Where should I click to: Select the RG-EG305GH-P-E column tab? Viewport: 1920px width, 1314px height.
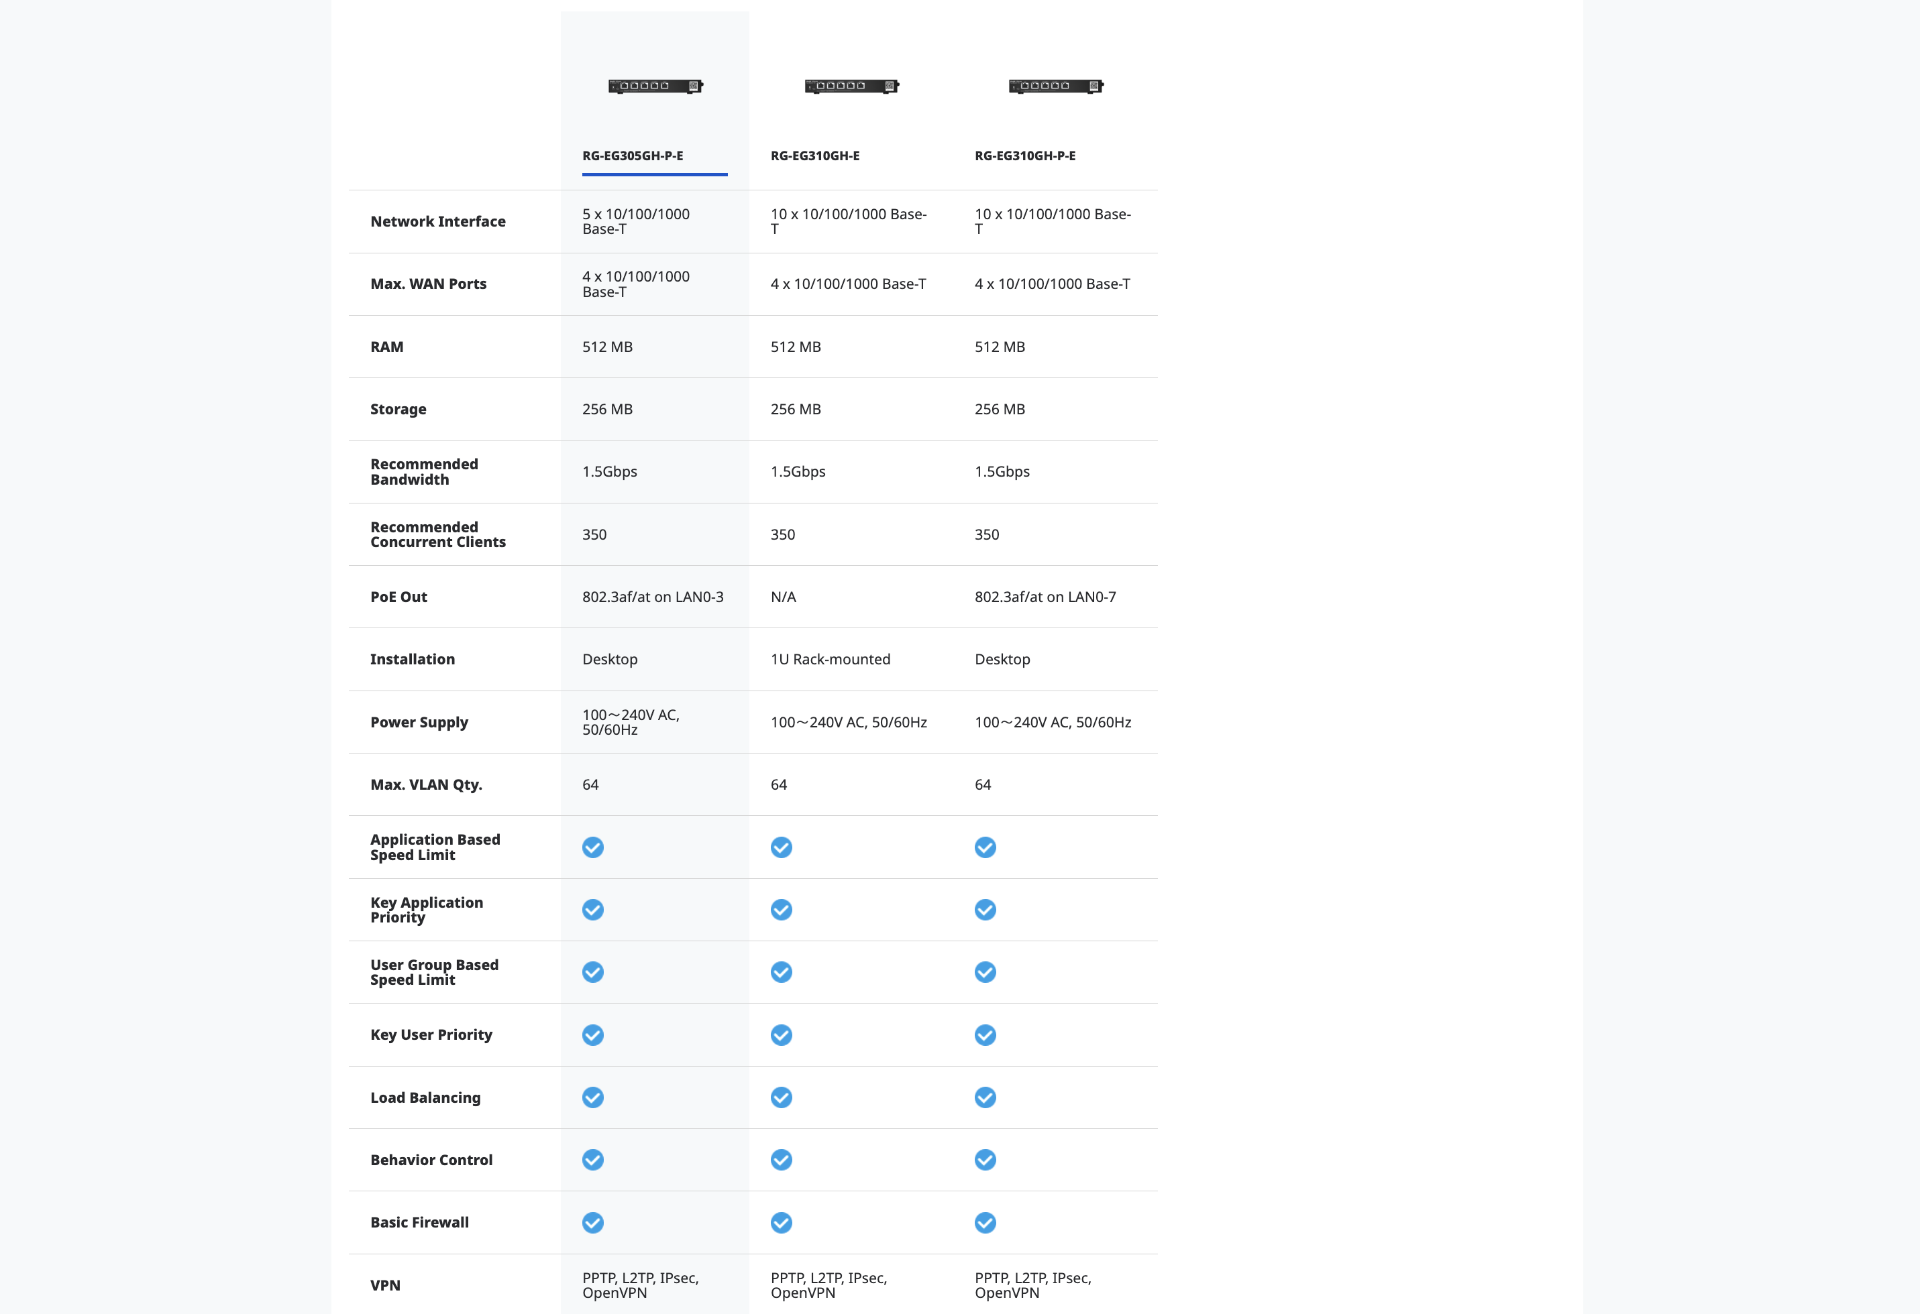(x=633, y=156)
